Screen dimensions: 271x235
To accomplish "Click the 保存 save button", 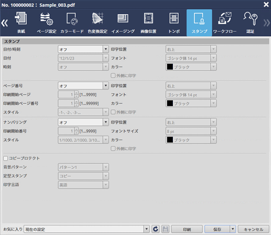I will 217,229.
